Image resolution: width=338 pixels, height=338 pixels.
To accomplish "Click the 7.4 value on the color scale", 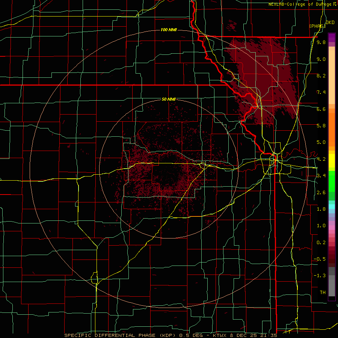I will click(x=321, y=92).
